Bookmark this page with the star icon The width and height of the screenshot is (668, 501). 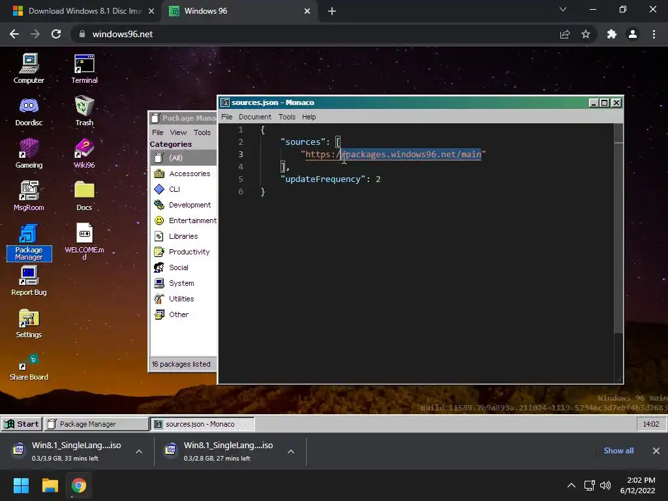[x=586, y=34]
